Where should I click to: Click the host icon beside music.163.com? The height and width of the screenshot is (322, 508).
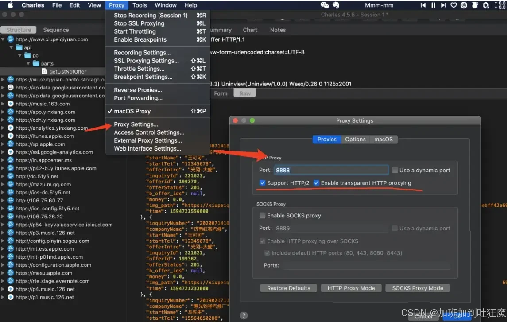click(10, 104)
